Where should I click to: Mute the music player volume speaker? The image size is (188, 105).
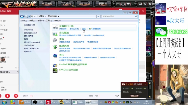coord(96,96)
